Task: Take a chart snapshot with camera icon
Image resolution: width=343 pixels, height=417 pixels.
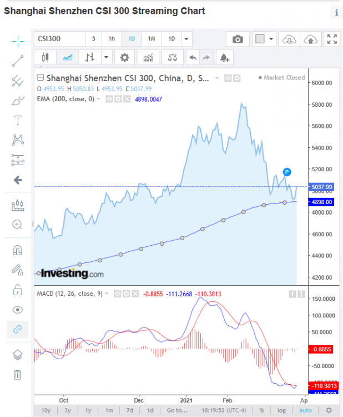Action: tap(238, 39)
